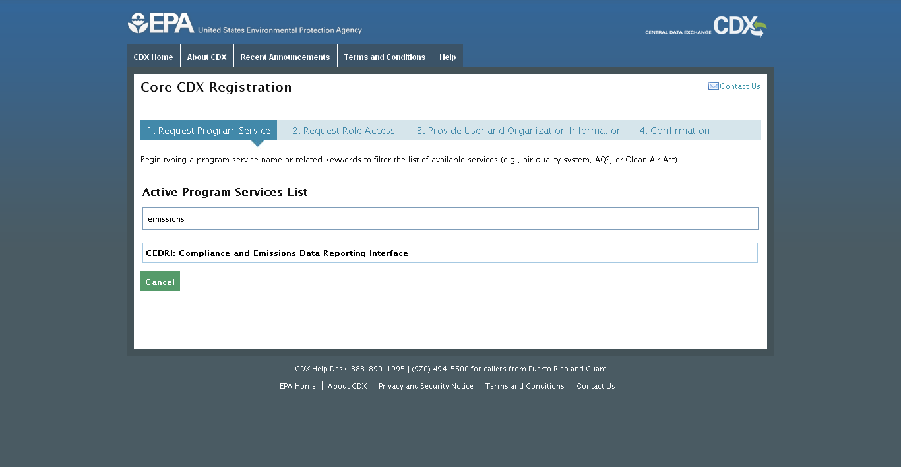
Task: Select the Provide User and Organization Information step
Action: (519, 130)
